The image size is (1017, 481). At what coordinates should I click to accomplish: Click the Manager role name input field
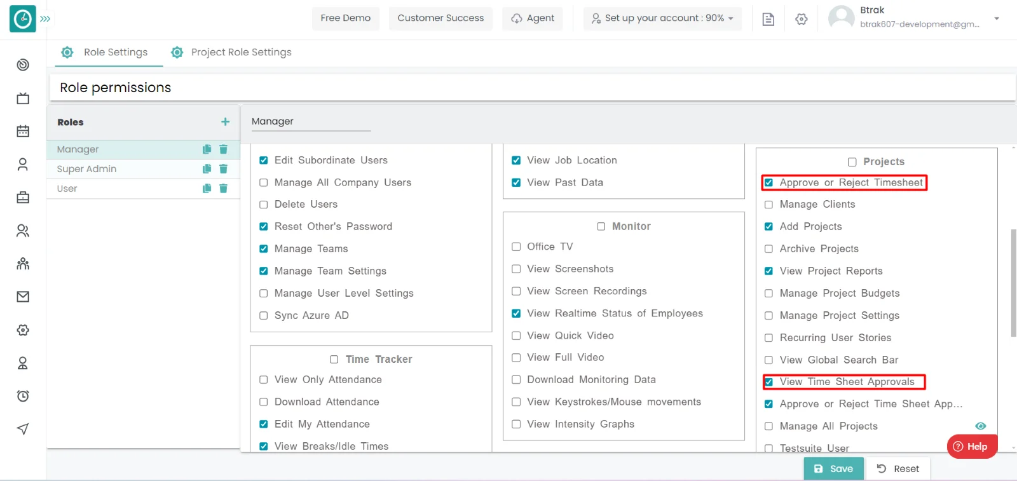tap(310, 121)
